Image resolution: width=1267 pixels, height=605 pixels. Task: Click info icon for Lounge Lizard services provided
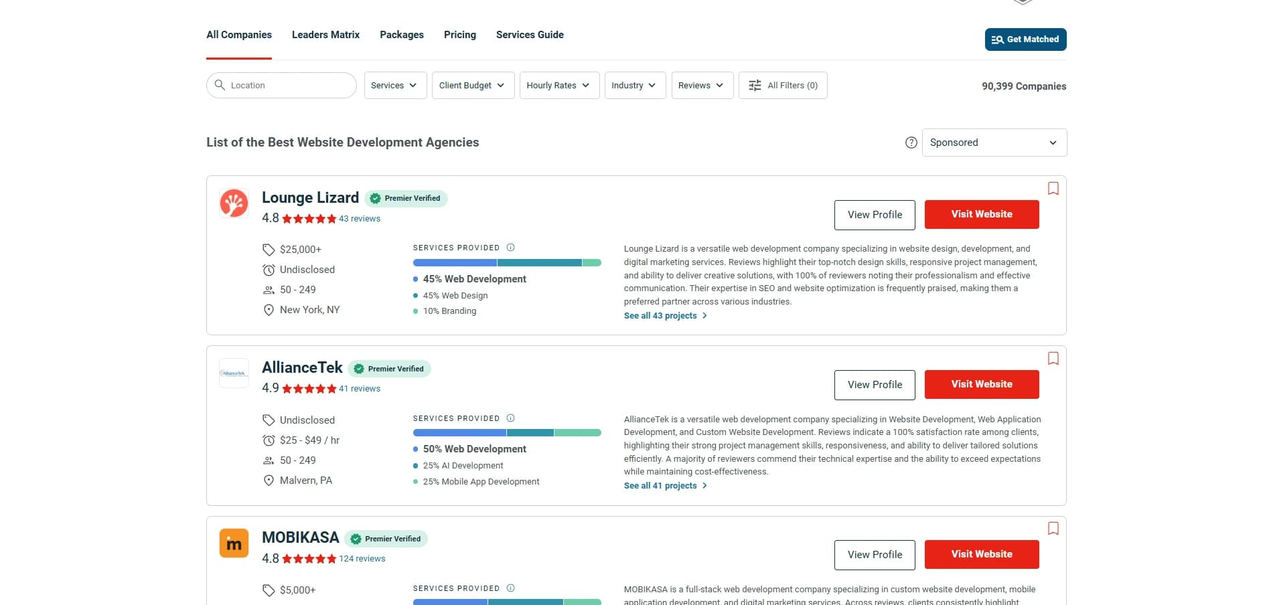510,248
